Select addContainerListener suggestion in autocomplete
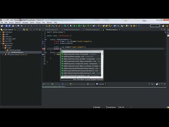Viewport: 169px width, 127px height. (x=81, y=73)
